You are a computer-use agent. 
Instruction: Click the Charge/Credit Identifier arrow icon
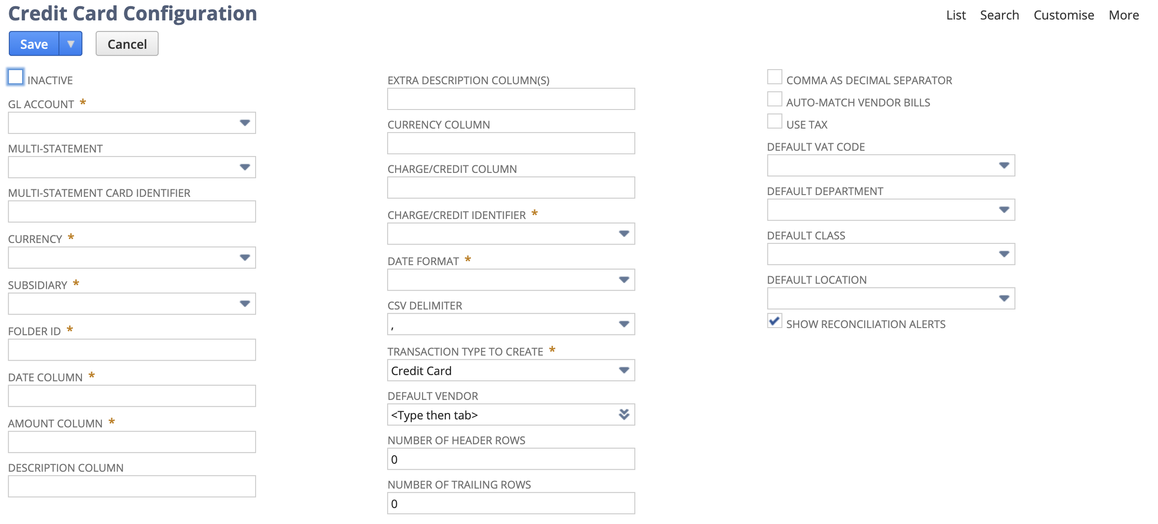[x=623, y=233]
